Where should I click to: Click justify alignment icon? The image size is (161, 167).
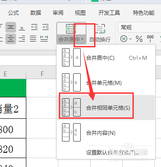click(33, 39)
